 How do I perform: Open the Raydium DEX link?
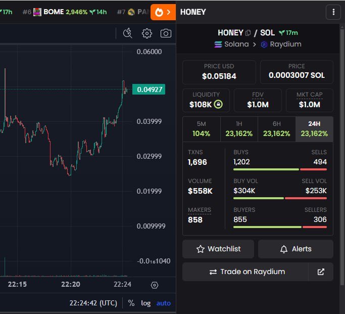click(281, 44)
